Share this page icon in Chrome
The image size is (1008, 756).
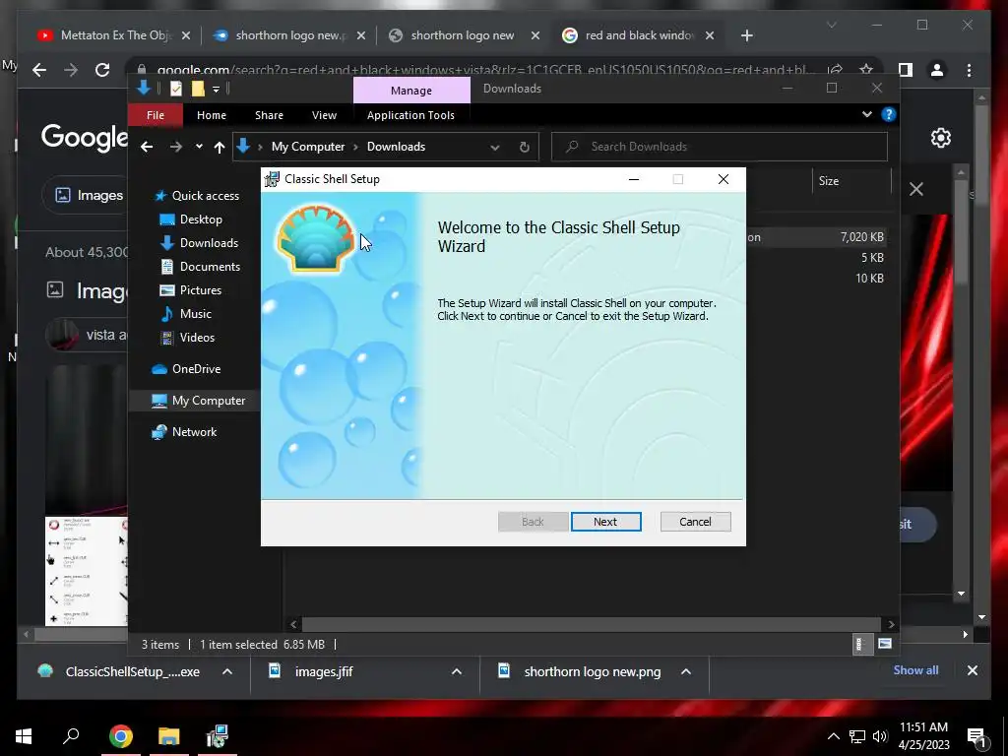click(x=835, y=70)
